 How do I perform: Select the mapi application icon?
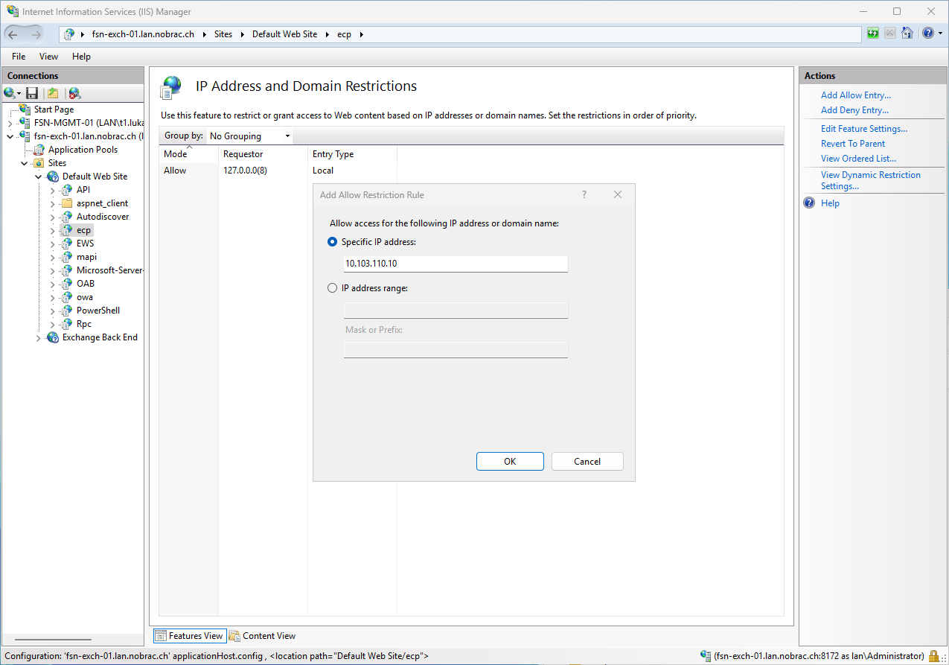(x=68, y=257)
